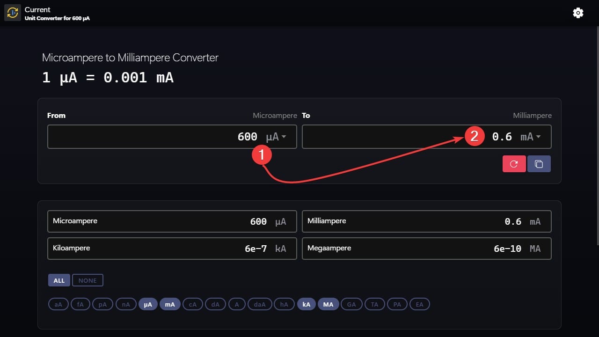Open the settings gear
This screenshot has width=599, height=337.
[578, 13]
